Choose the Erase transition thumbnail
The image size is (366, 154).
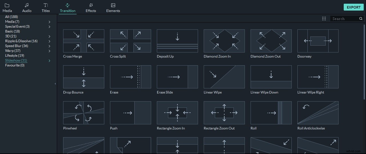click(x=131, y=77)
